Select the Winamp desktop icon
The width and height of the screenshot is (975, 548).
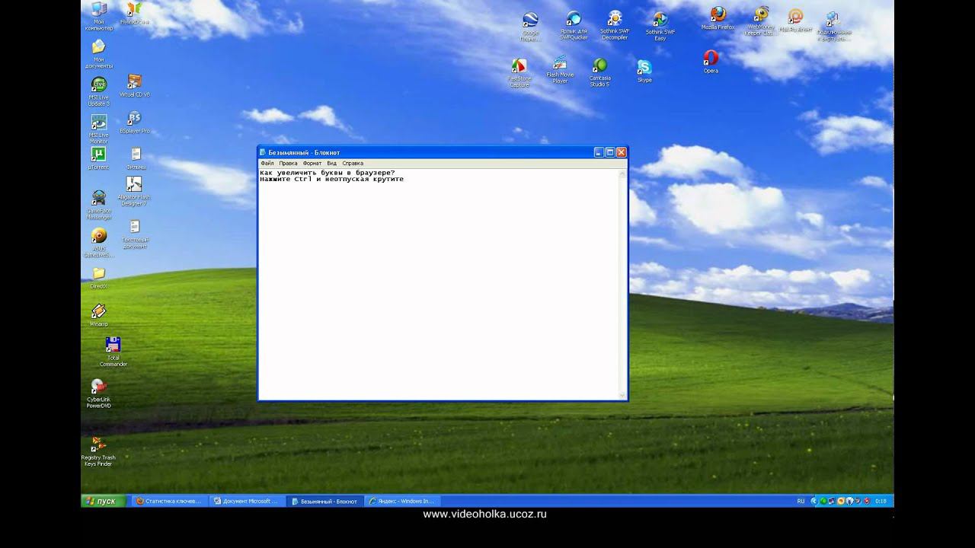(x=99, y=315)
